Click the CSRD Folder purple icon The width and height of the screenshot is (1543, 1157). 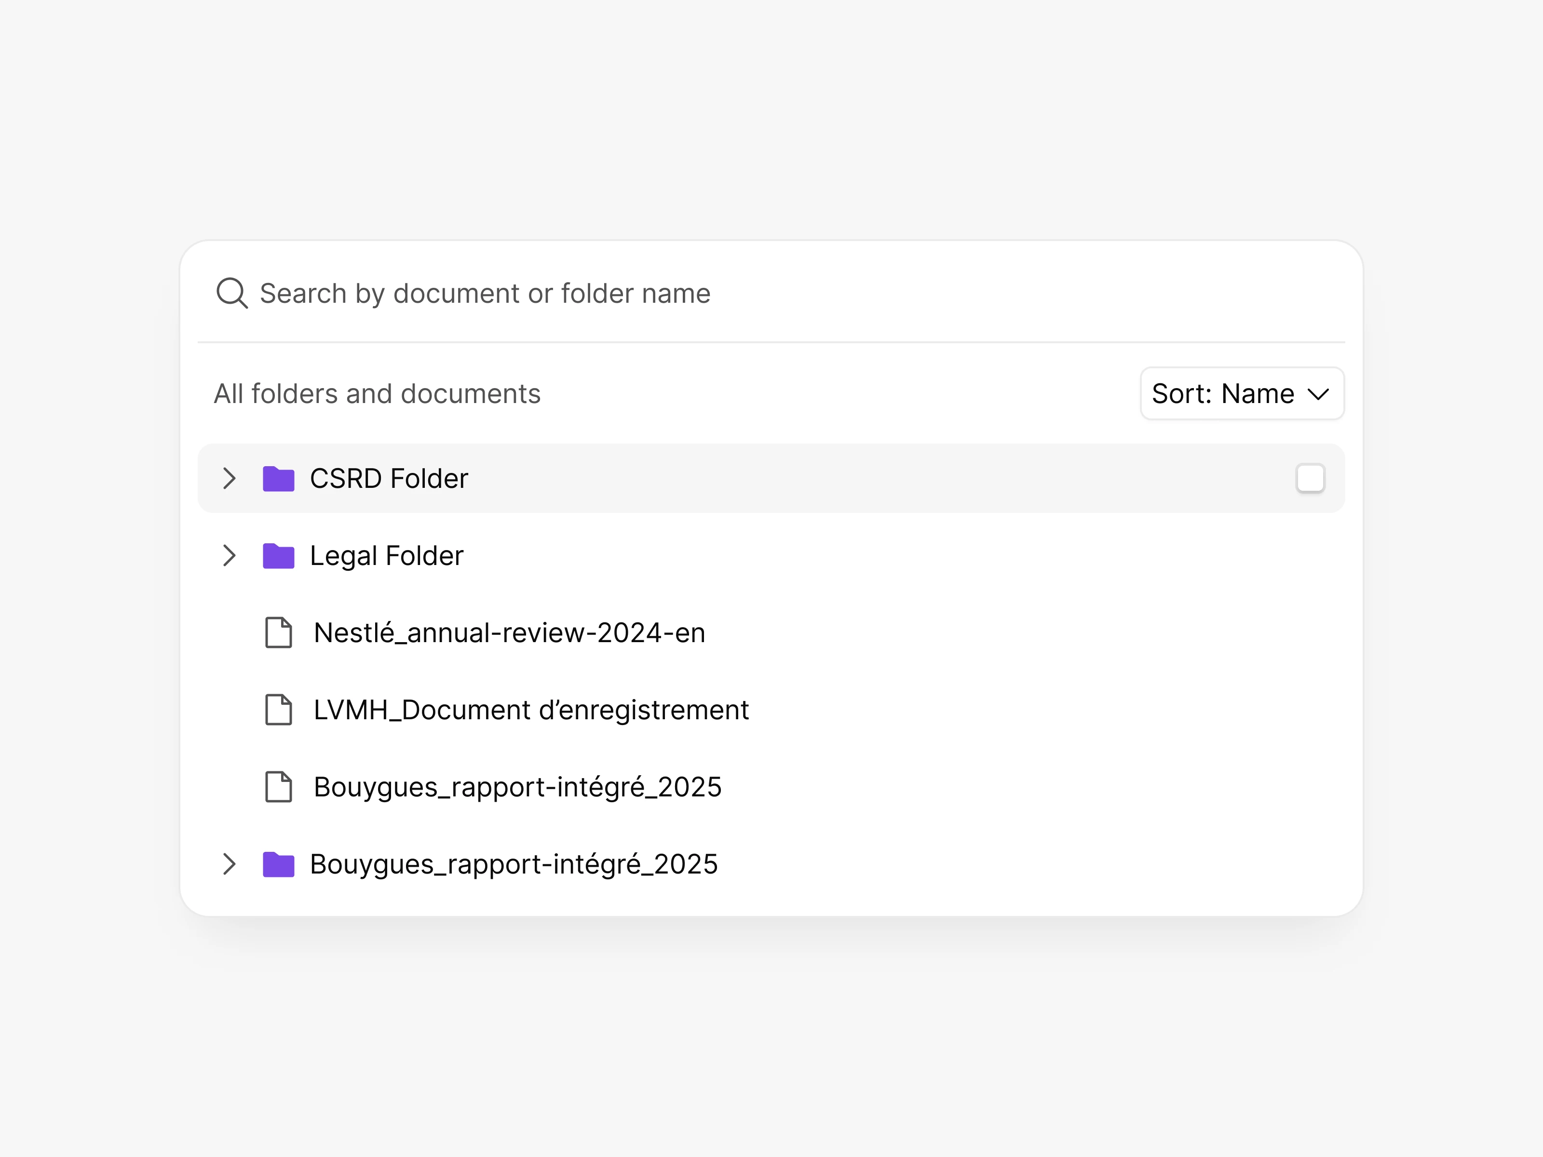278,478
